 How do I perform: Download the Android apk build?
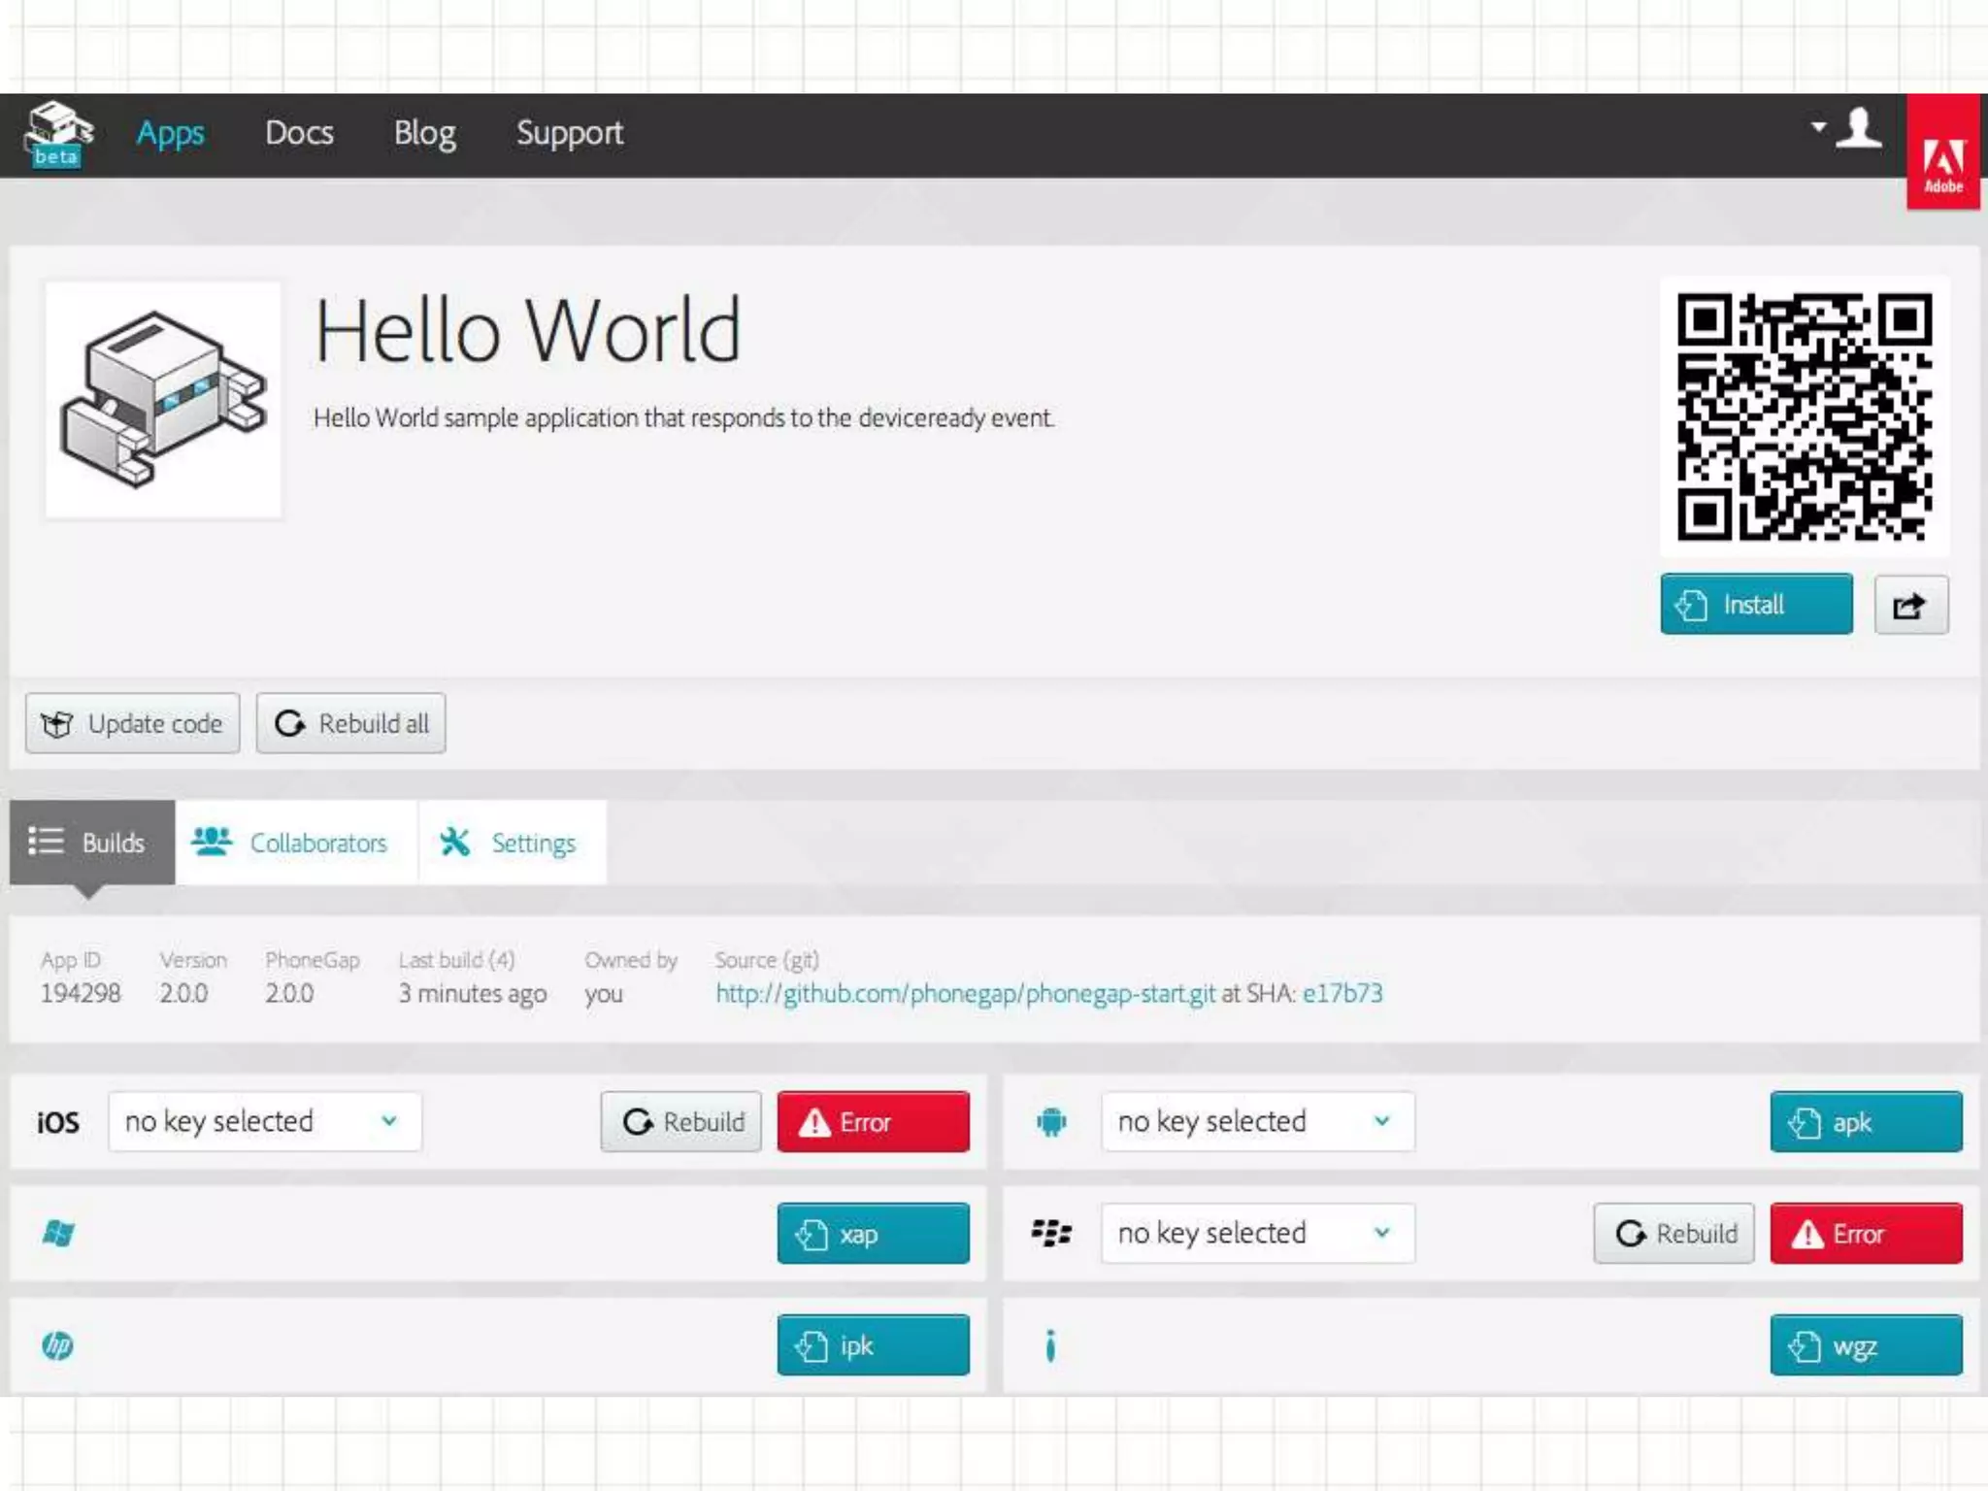(x=1865, y=1122)
